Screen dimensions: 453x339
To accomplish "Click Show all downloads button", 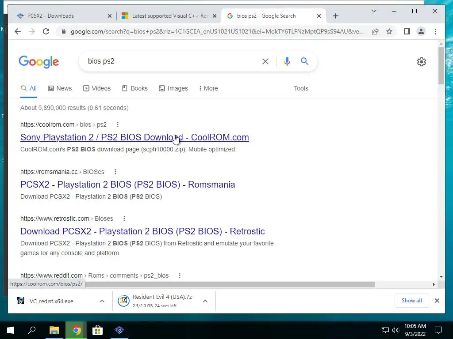I will 411,301.
